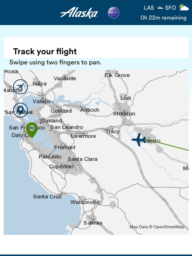Click the oneworld alliance badge
The height and width of the screenshot is (256, 192).
point(113,12)
